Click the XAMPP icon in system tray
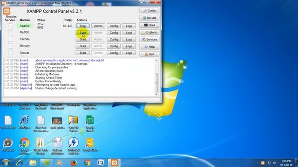Viewport: 298px width, 167px height. tap(263, 163)
